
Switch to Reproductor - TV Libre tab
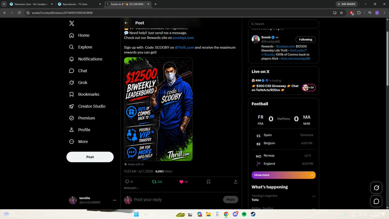[79, 4]
